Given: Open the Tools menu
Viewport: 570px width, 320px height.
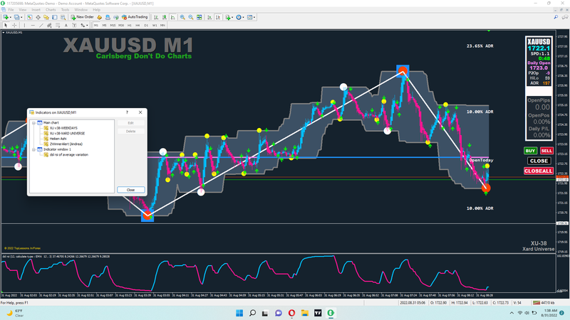Looking at the screenshot, I should click(65, 10).
